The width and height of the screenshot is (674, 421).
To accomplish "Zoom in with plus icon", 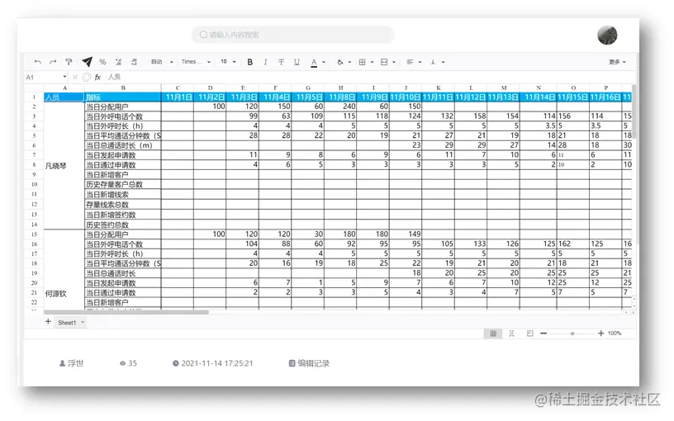I will coord(601,333).
